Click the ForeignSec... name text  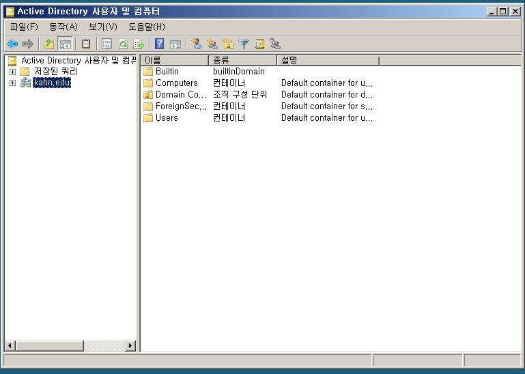[181, 106]
